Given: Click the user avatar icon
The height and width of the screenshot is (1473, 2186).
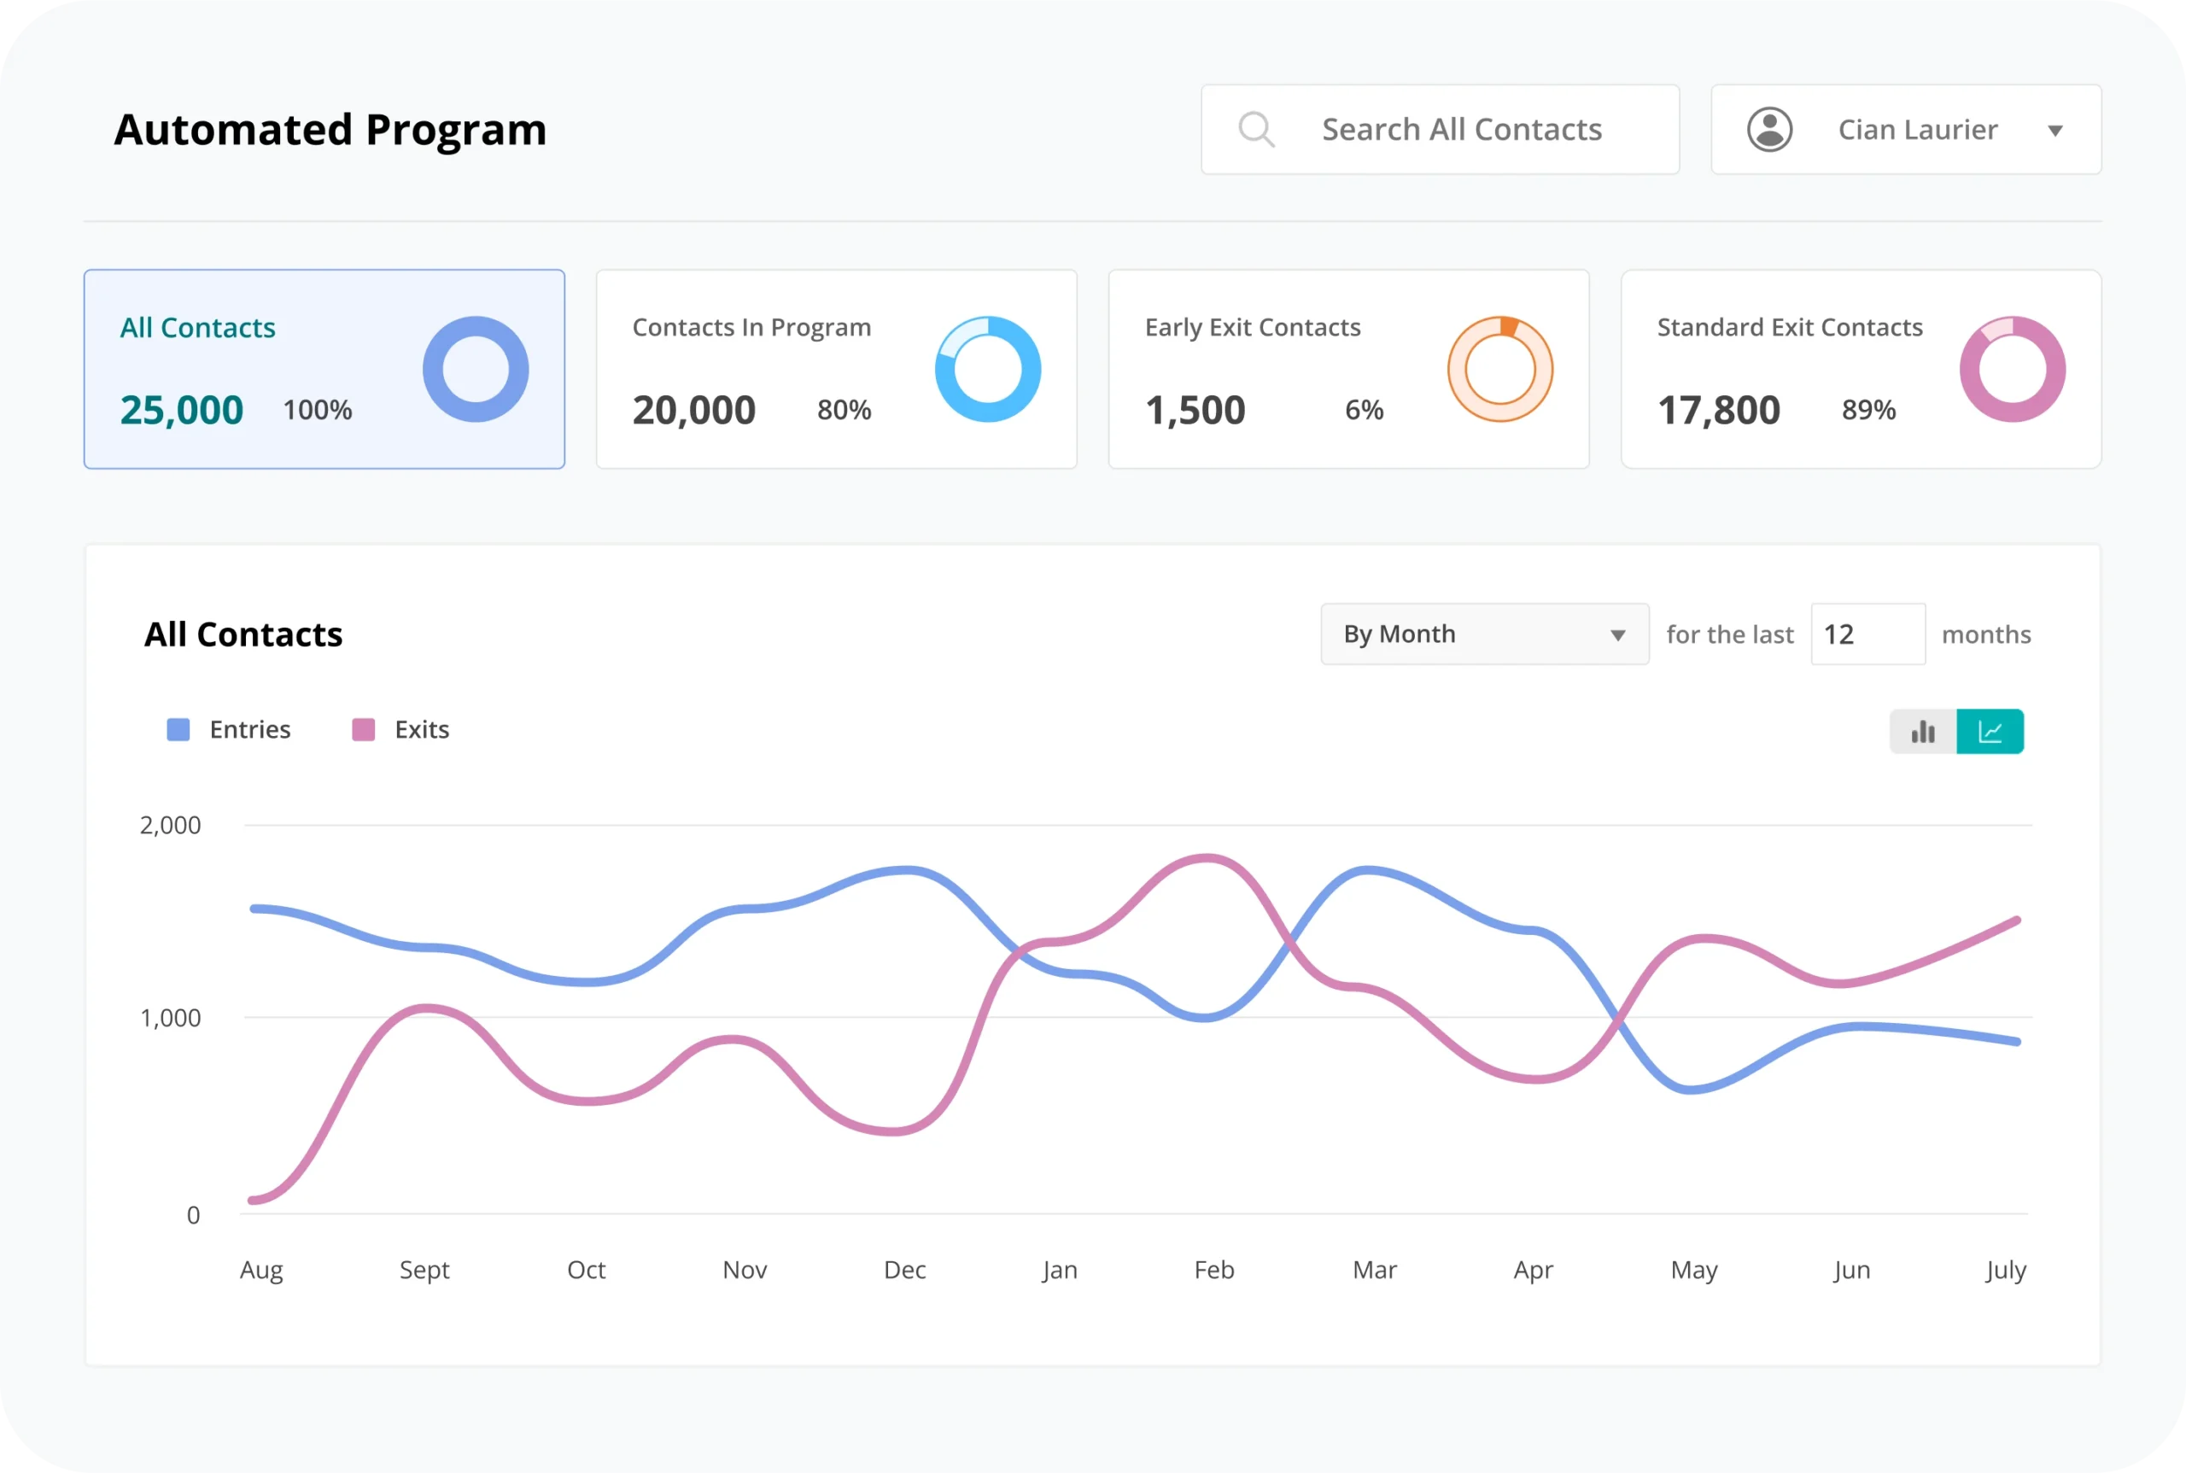Looking at the screenshot, I should tap(1770, 130).
